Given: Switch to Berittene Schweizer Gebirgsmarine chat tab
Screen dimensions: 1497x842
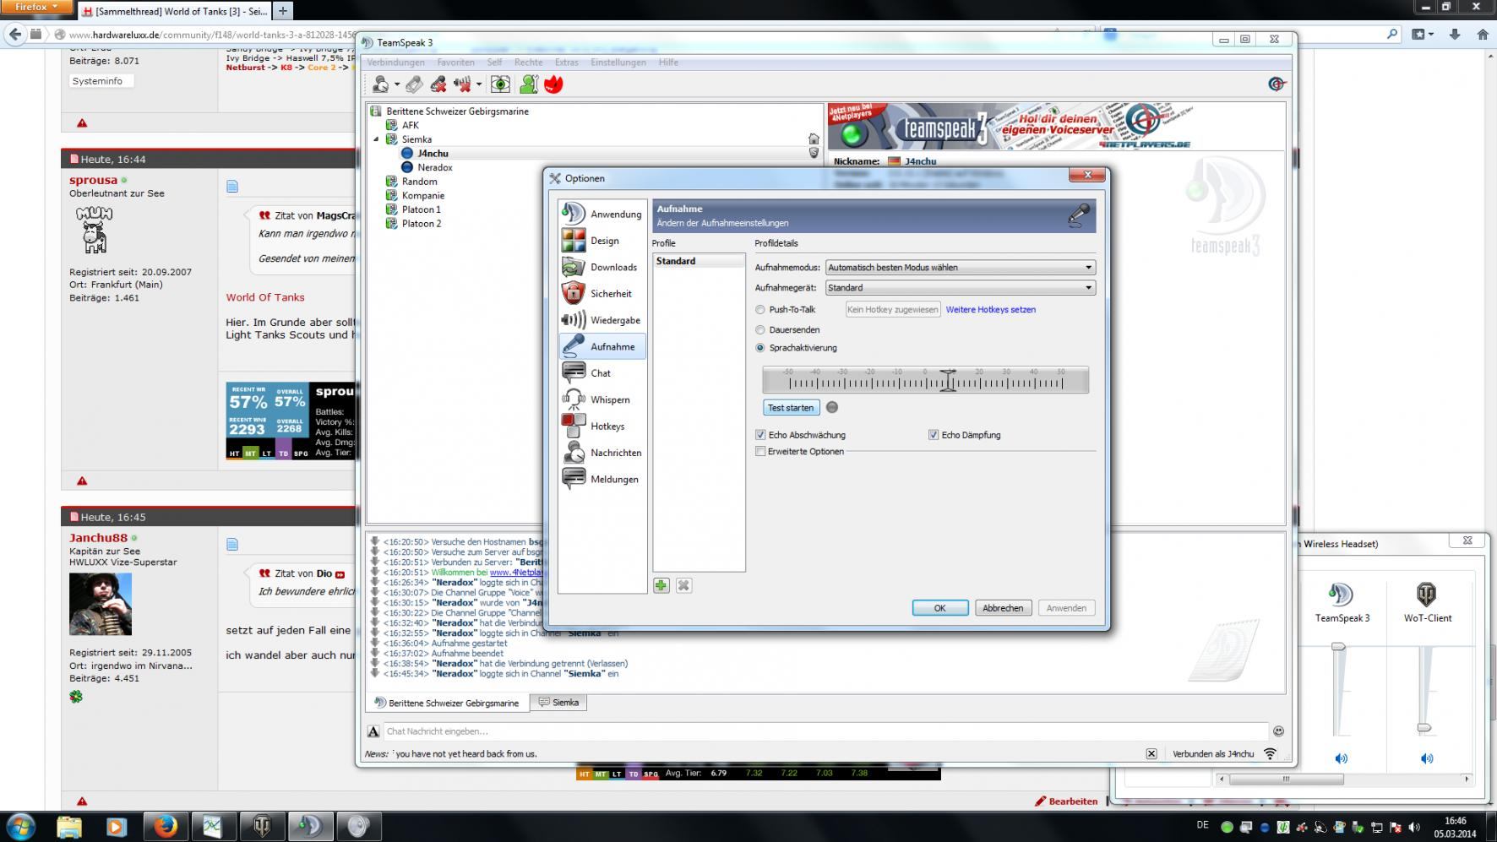Looking at the screenshot, I should [447, 703].
